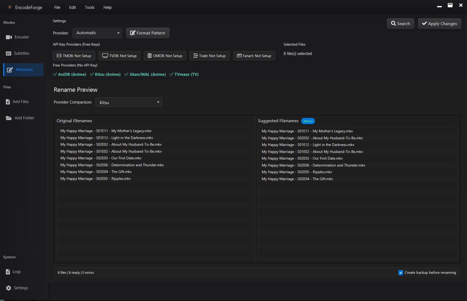
Task: Disable Create backup before renaming checkbox
Action: (x=400, y=272)
